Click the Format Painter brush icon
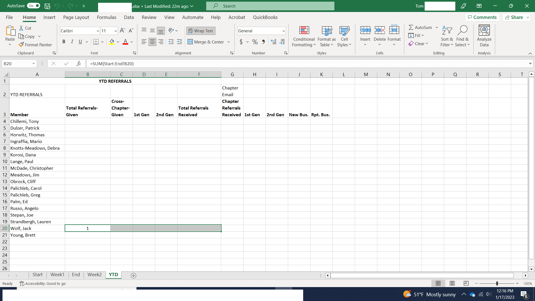The image size is (535, 301). 21,45
